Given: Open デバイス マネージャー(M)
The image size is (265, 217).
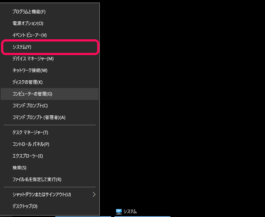Looking at the screenshot, I should [50, 59].
